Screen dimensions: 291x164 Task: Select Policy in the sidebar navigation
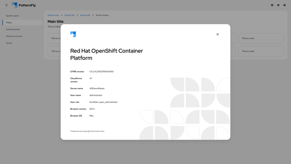click(x=9, y=23)
